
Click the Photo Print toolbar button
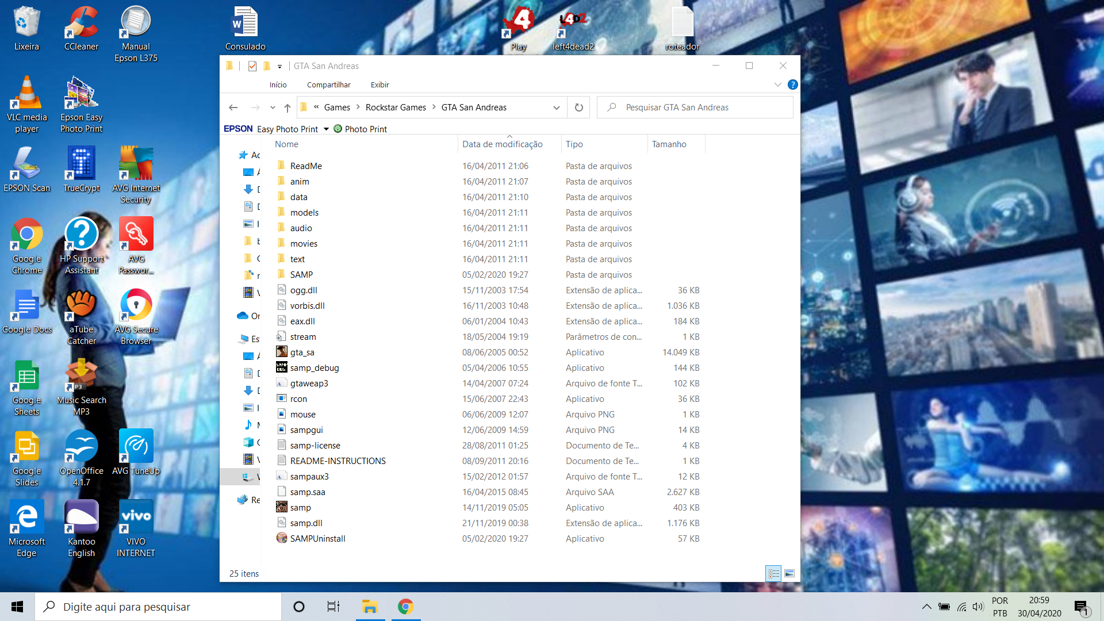(361, 129)
